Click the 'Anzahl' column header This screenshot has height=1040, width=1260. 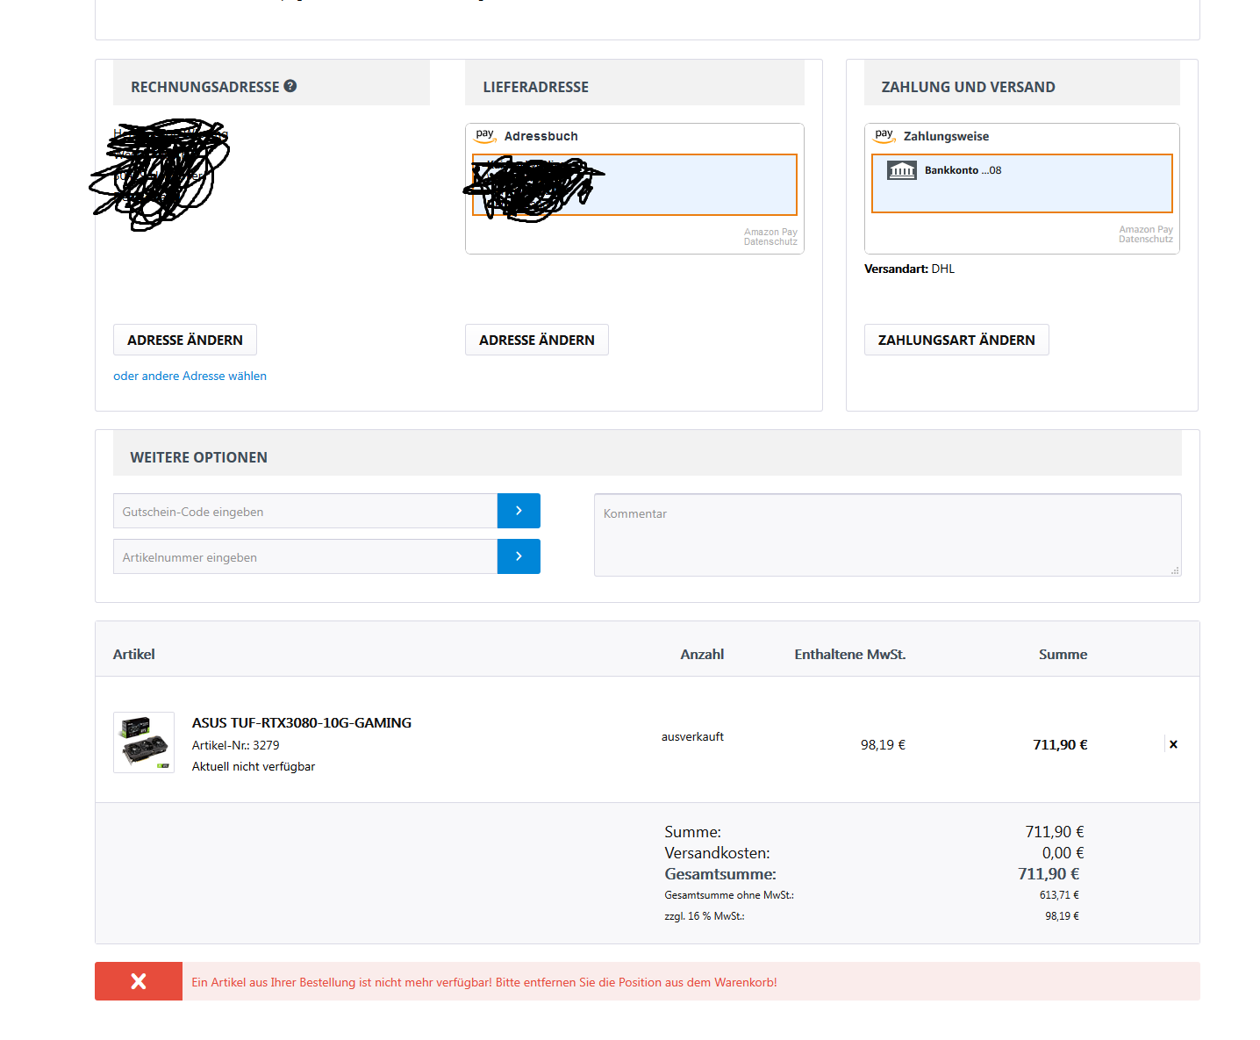(x=702, y=654)
